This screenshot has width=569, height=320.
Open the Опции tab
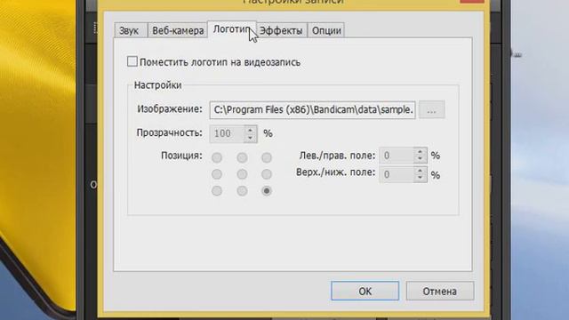tap(326, 30)
